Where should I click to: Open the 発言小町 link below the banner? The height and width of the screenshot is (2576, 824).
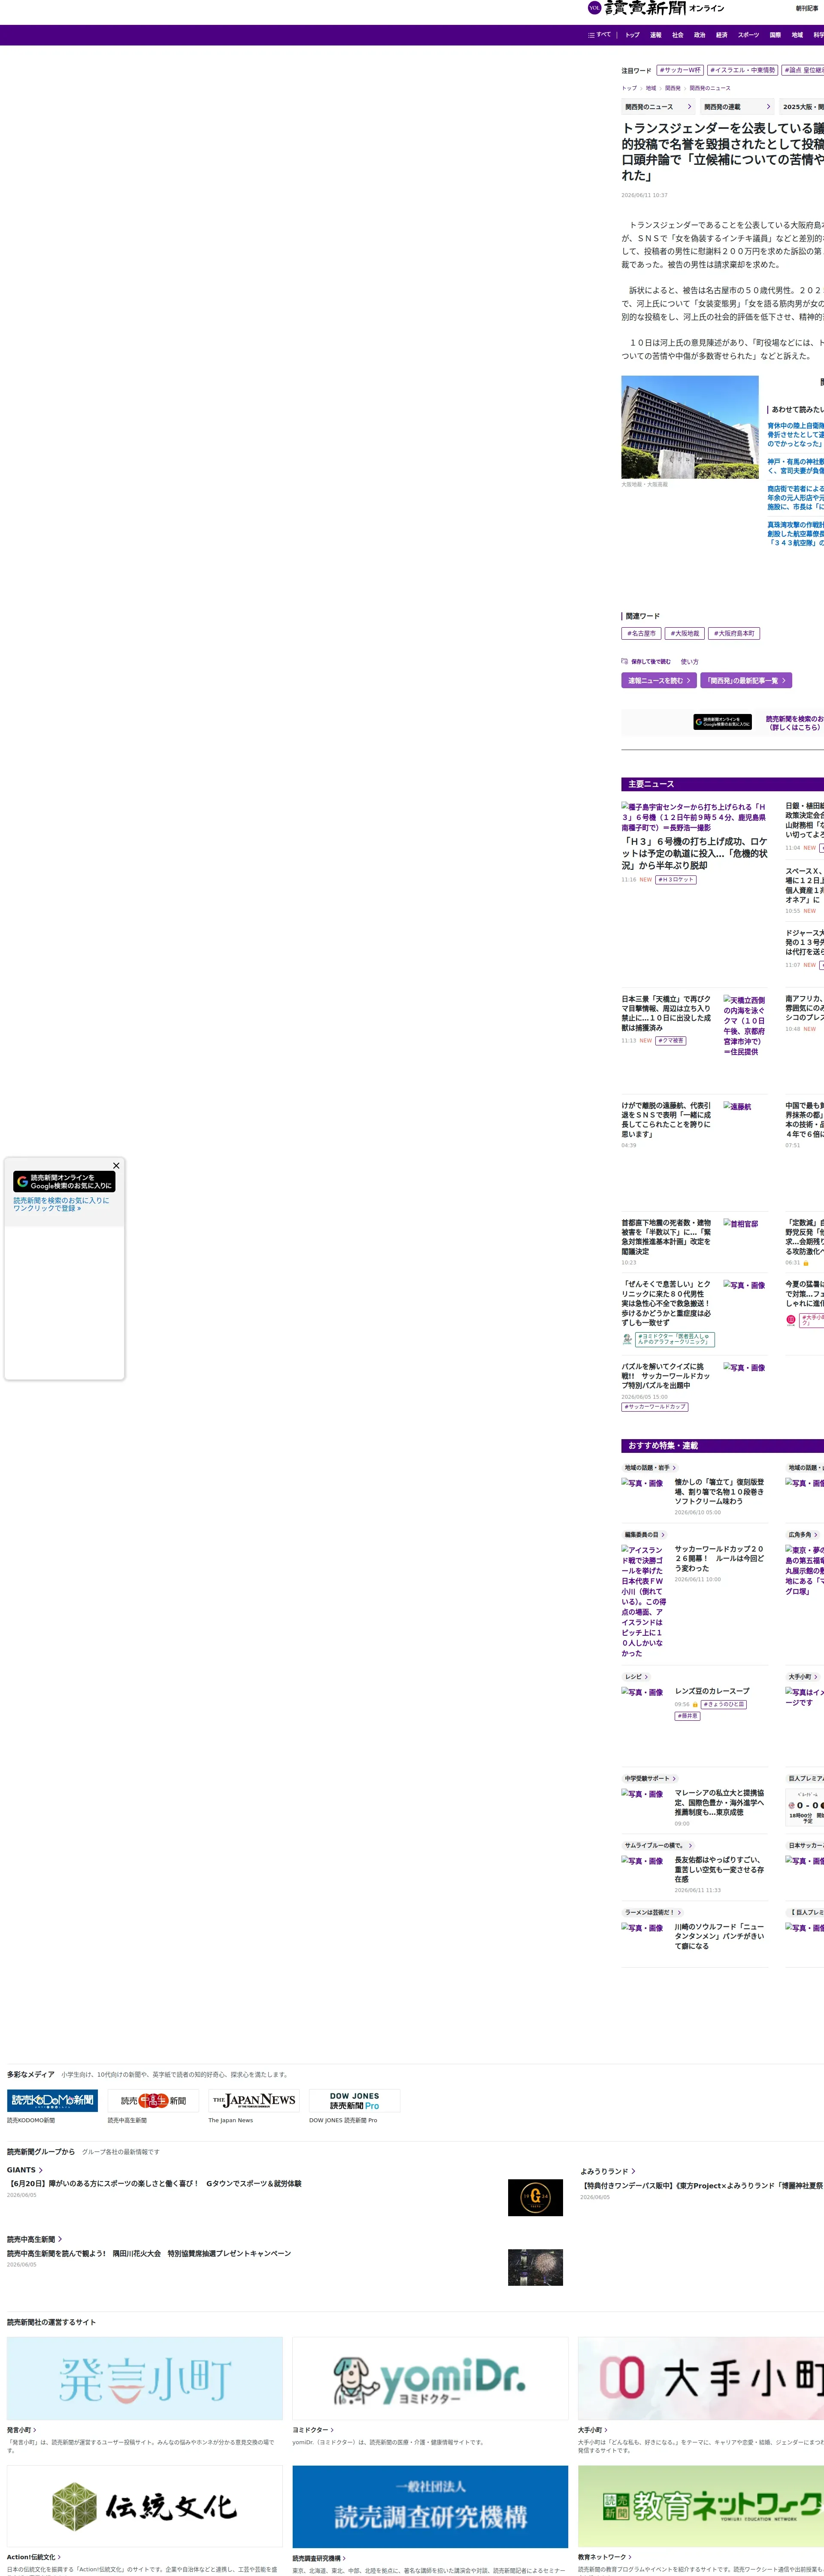pyautogui.click(x=21, y=2430)
